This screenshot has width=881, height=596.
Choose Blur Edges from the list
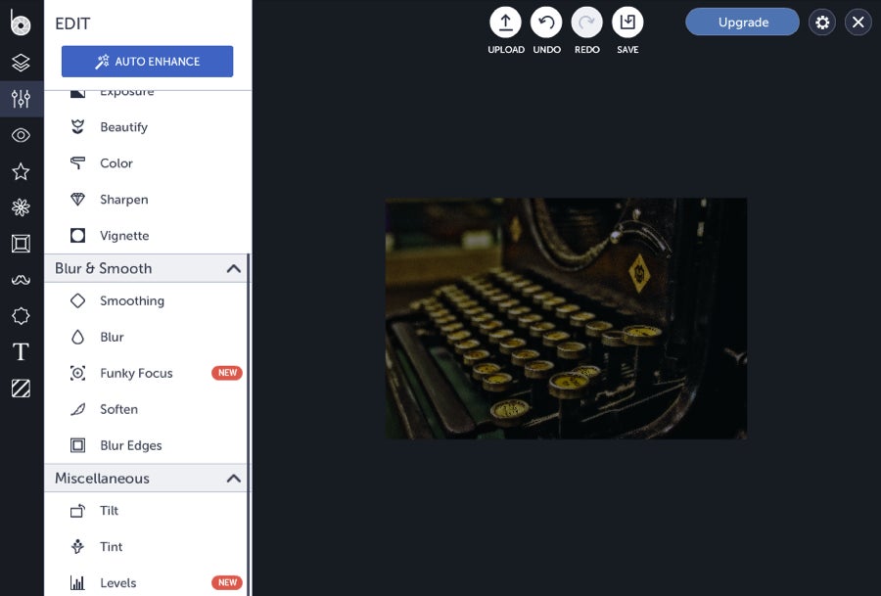[146, 445]
